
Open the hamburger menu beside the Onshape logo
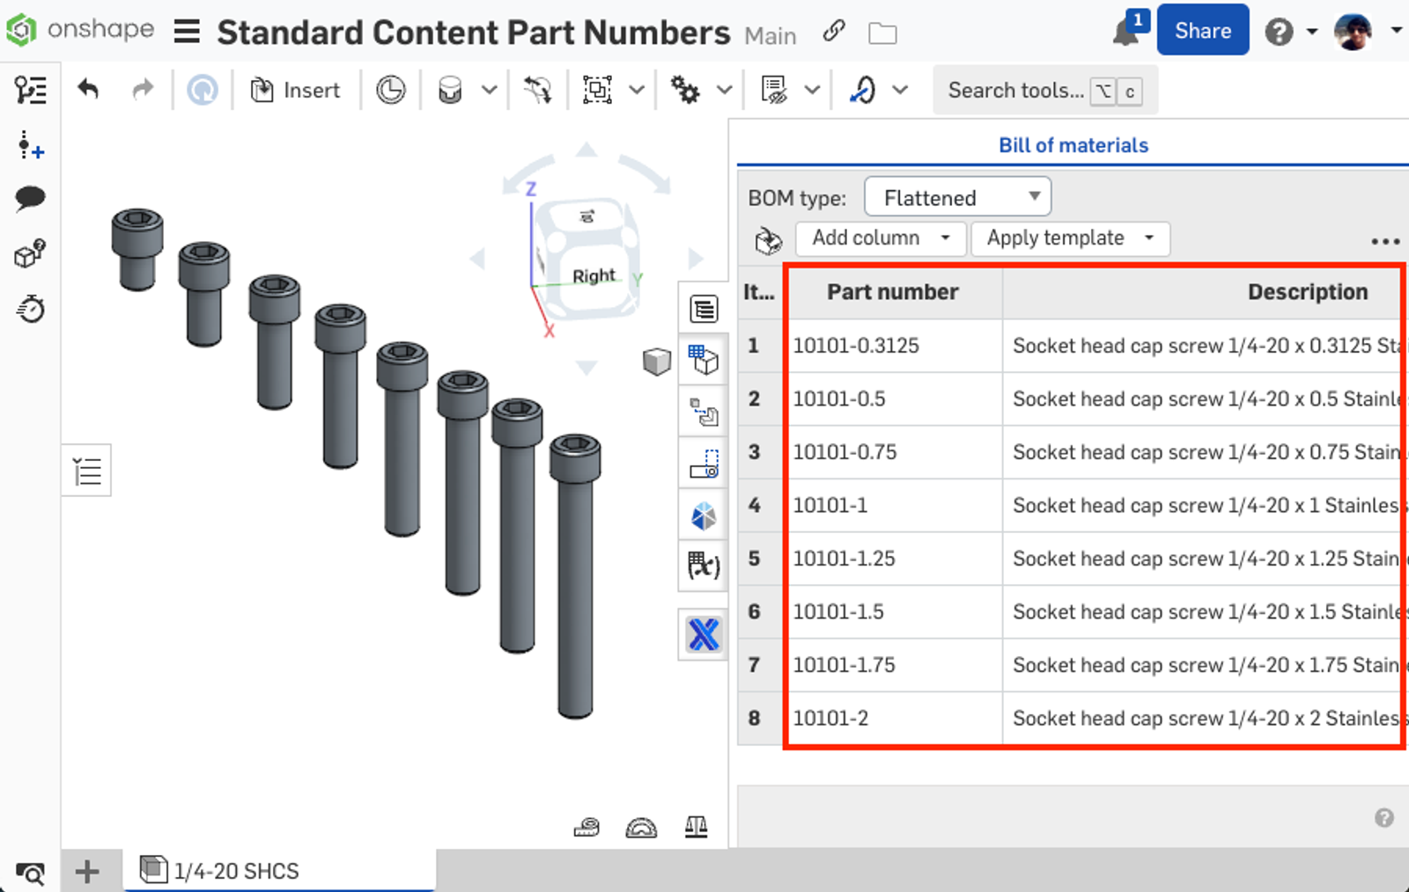coord(186,30)
